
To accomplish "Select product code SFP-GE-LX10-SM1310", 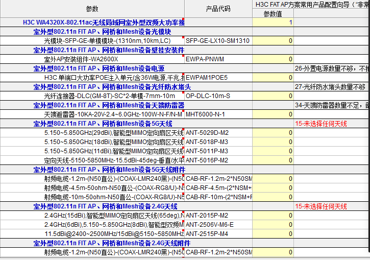I will pos(217,41).
